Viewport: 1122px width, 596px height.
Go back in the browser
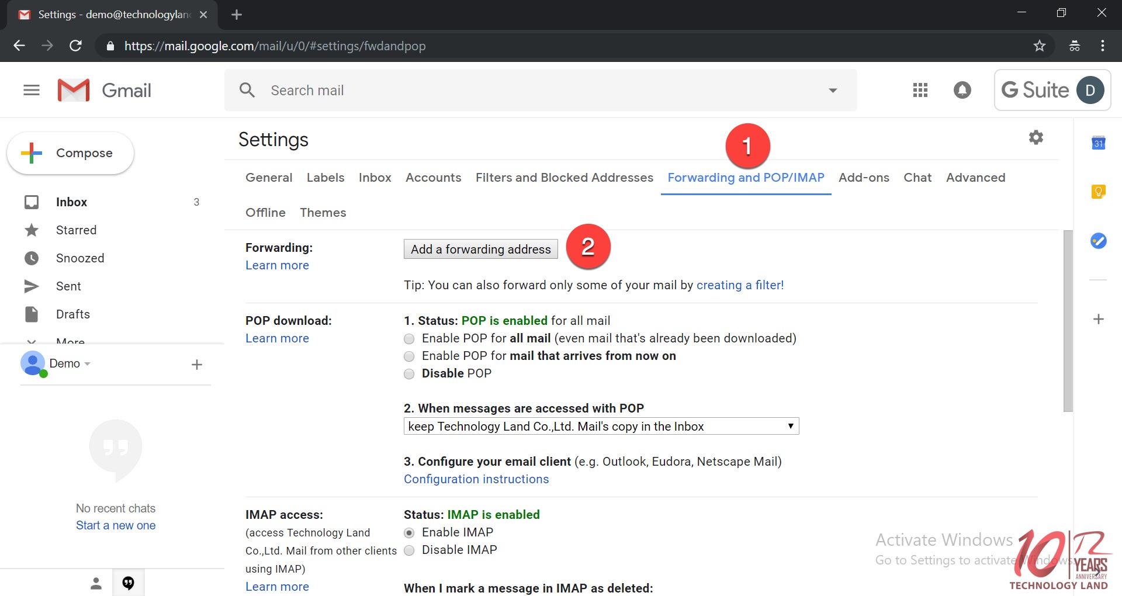click(19, 46)
